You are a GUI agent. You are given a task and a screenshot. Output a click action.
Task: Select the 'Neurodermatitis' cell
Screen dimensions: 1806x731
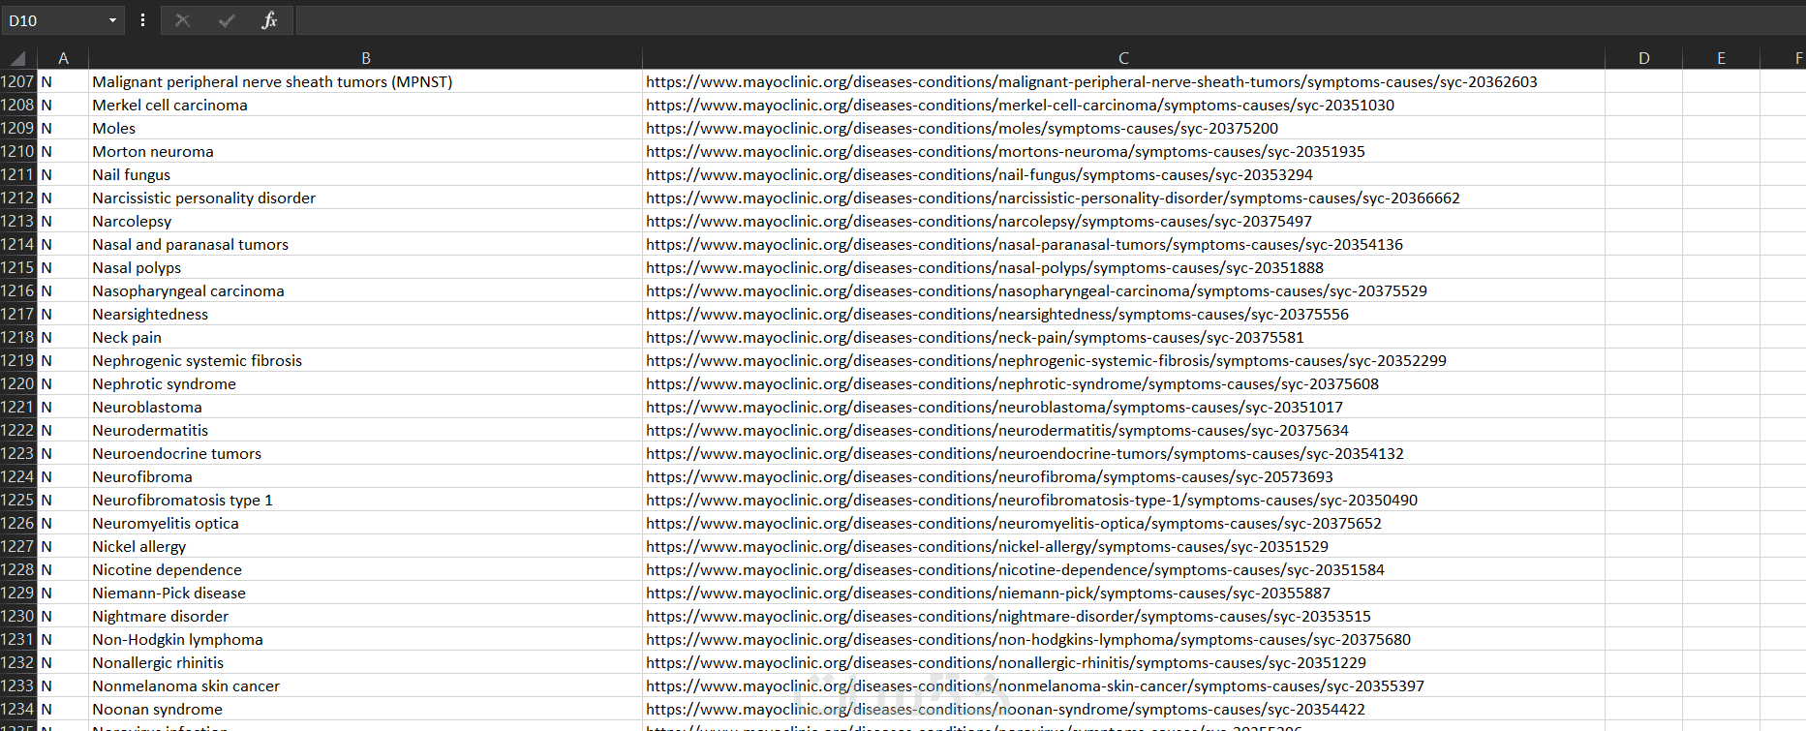click(x=365, y=430)
